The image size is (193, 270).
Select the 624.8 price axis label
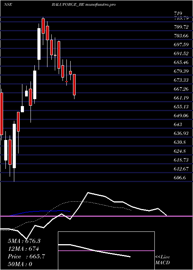tap(180, 151)
